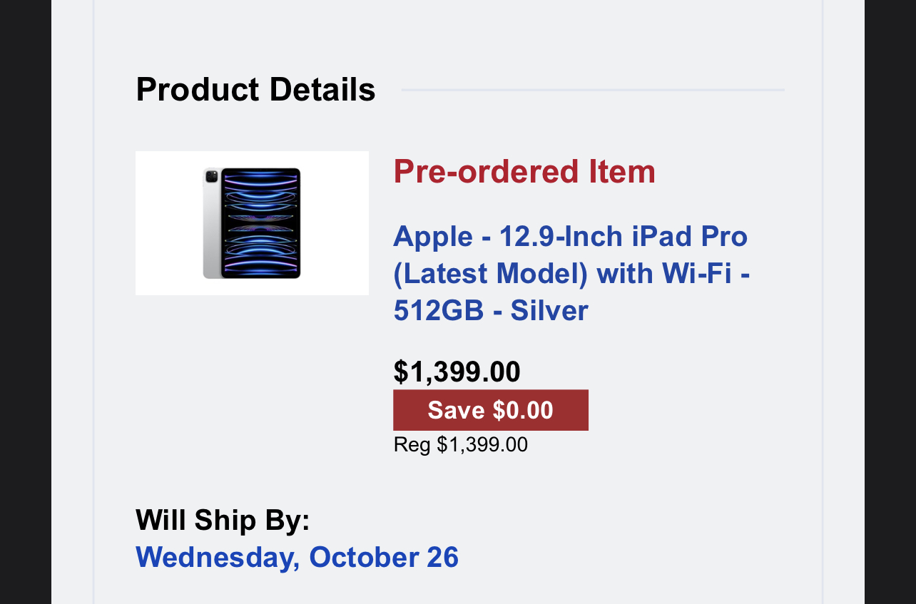Click the "512GB - Silver" title line
The width and height of the screenshot is (916, 604).
pos(491,310)
